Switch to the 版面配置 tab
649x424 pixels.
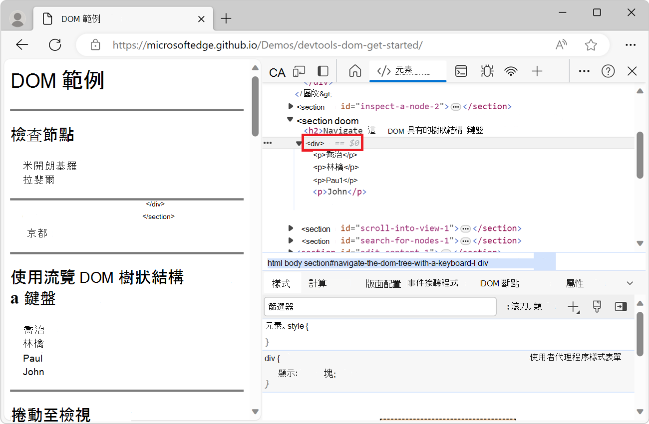click(x=383, y=283)
